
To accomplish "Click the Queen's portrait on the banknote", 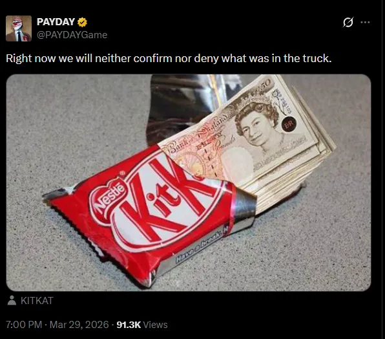I will 258,126.
